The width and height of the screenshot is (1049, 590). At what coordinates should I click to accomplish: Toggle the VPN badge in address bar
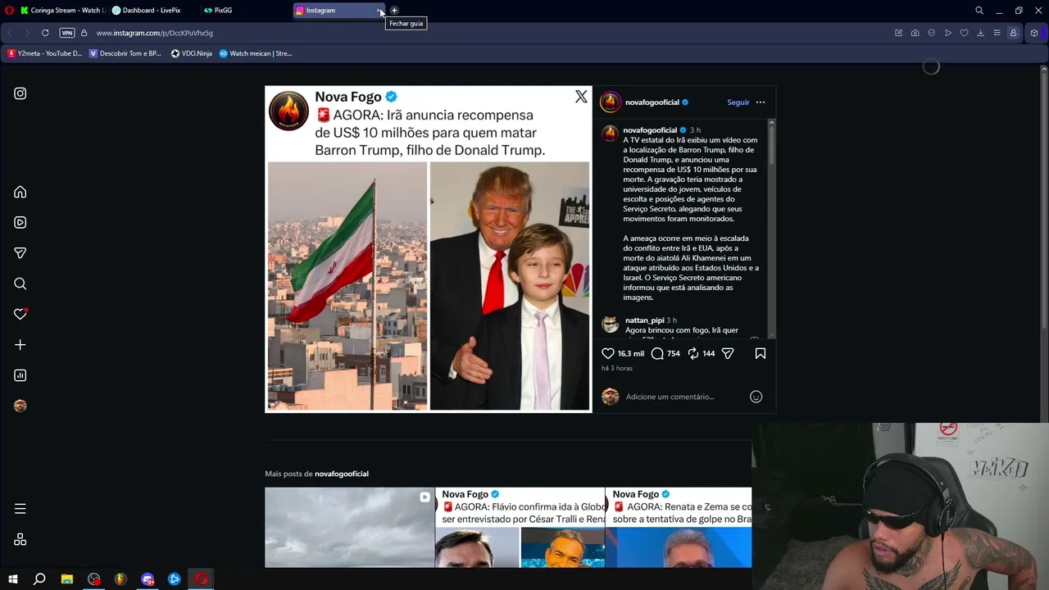click(x=67, y=33)
